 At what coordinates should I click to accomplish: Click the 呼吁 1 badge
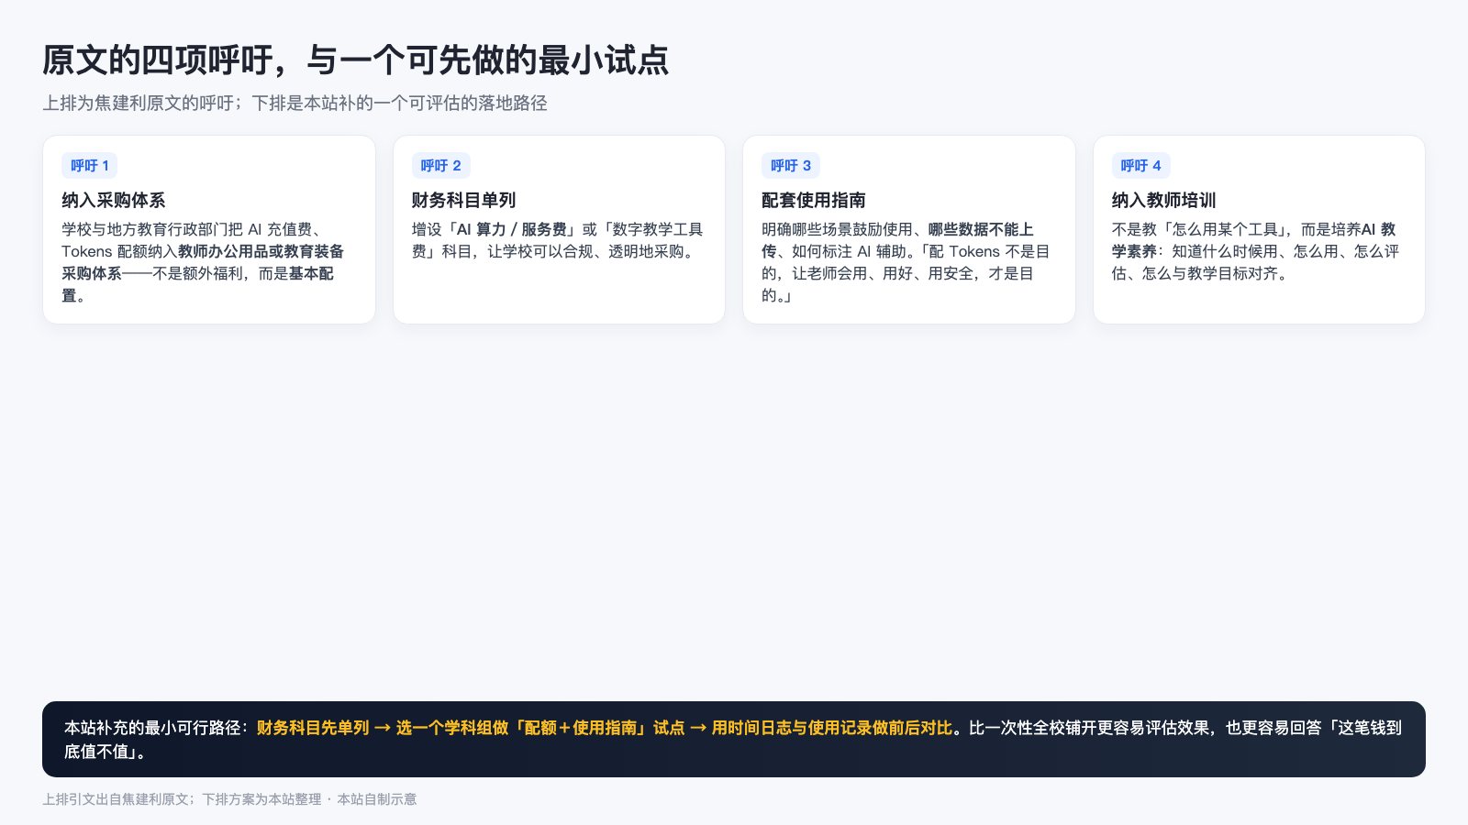click(90, 166)
